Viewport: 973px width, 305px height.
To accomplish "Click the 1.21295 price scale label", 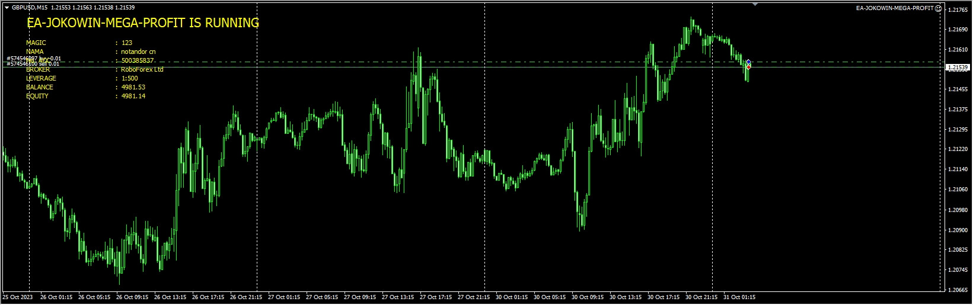I will tap(958, 129).
